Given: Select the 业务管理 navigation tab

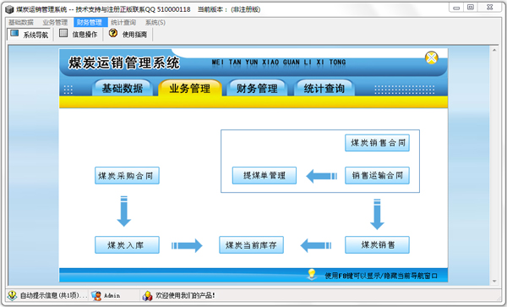Looking at the screenshot, I should point(190,88).
